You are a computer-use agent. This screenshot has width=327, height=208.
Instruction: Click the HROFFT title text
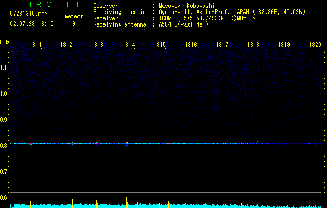54,4
